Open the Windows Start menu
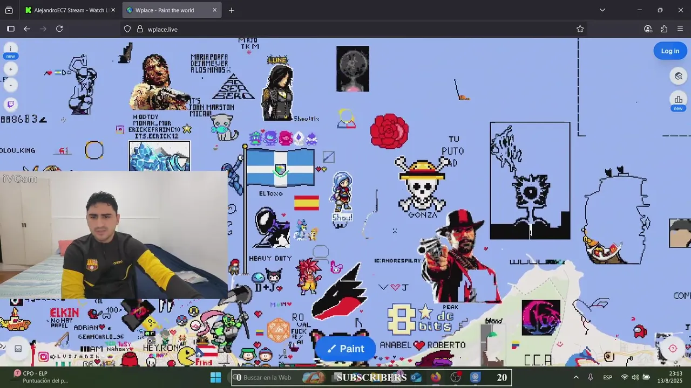 click(x=216, y=377)
